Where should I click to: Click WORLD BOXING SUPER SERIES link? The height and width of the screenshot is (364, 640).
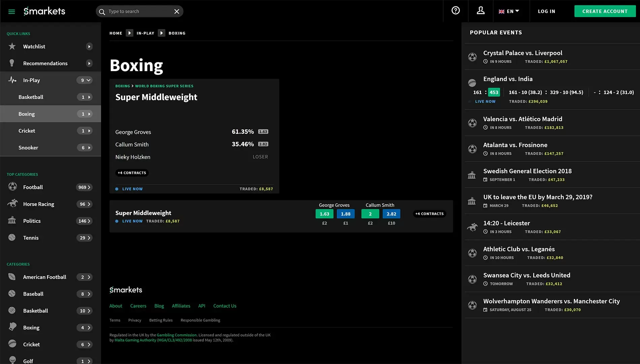pos(164,86)
